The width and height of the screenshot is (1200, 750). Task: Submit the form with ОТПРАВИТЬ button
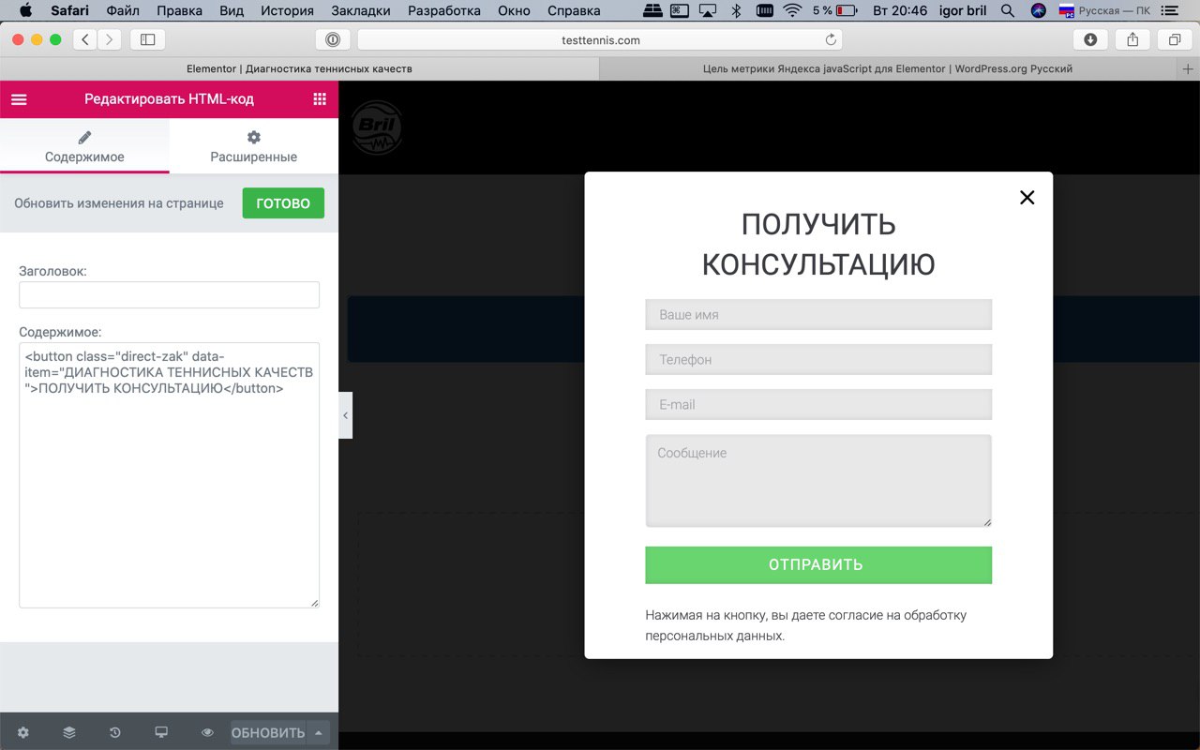(818, 565)
